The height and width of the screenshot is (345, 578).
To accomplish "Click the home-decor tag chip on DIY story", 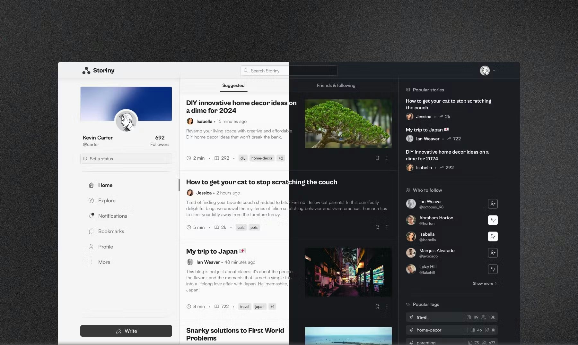I will tap(262, 158).
